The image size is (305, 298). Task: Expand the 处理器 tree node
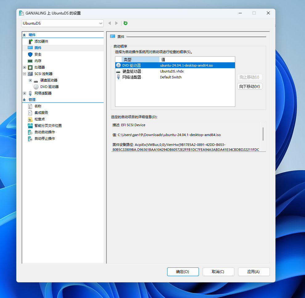pos(24,67)
